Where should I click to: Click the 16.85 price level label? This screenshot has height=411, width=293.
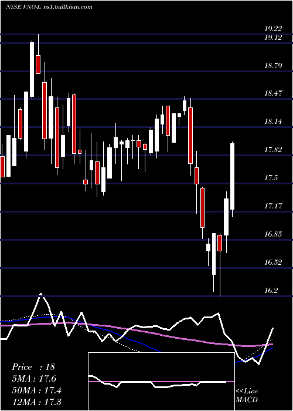pyautogui.click(x=273, y=234)
